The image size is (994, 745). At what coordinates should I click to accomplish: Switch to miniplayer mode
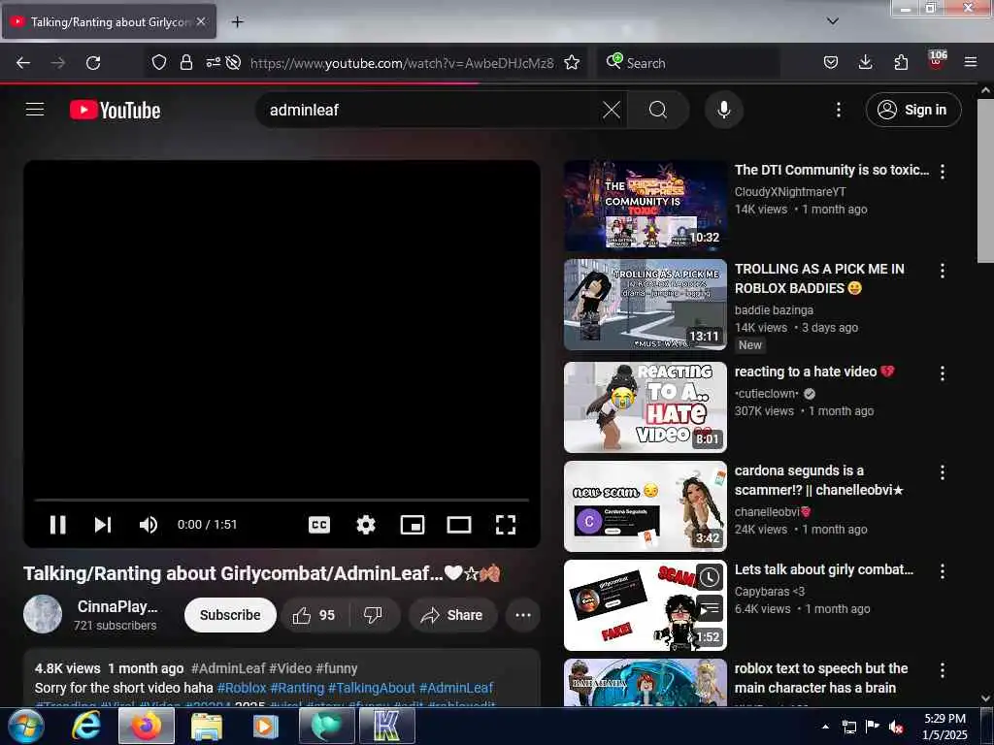tap(413, 525)
